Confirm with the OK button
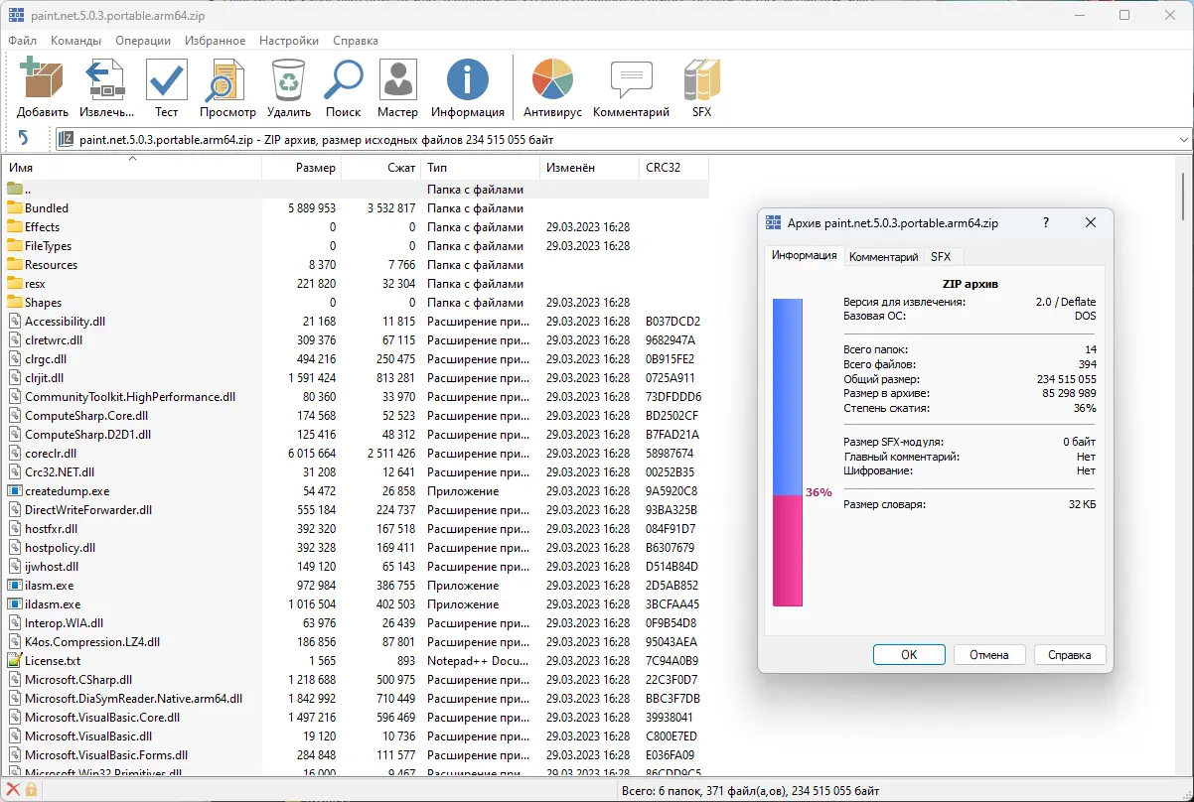1194x802 pixels. coord(909,654)
